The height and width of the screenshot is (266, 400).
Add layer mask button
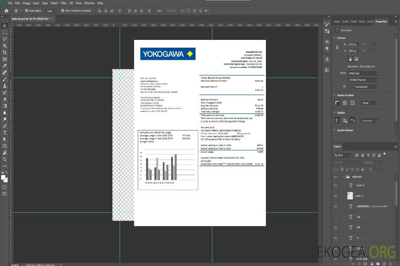(365, 264)
